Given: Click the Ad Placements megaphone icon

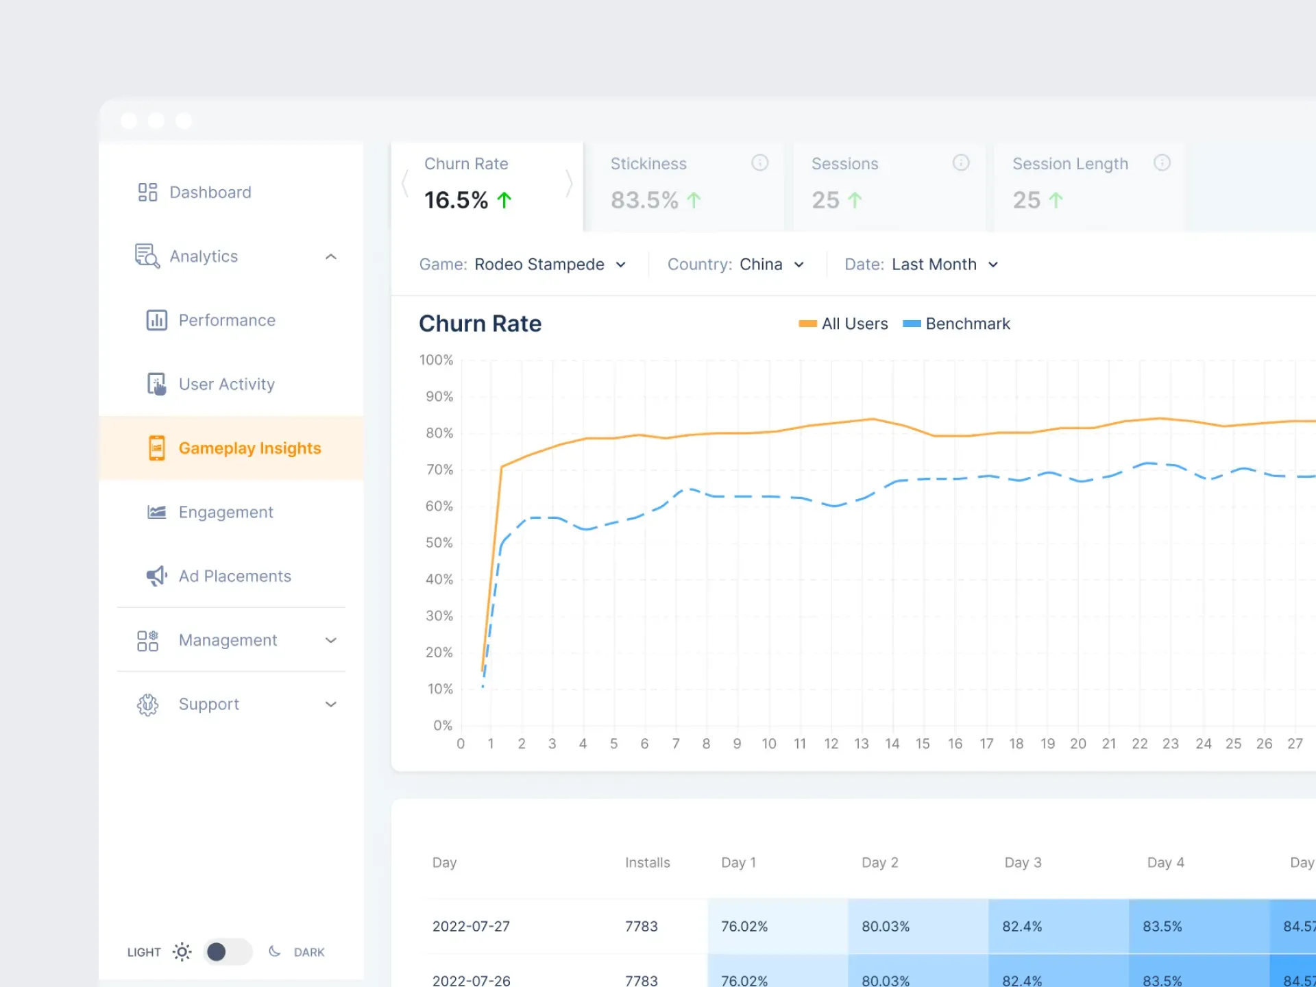Looking at the screenshot, I should [157, 576].
